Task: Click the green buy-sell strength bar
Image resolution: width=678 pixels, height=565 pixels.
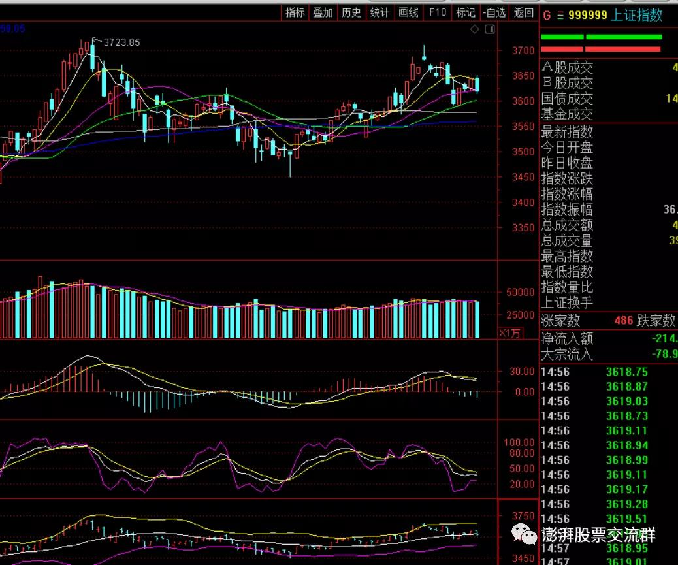Action: [602, 37]
